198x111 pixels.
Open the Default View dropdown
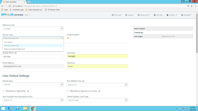click(62, 84)
